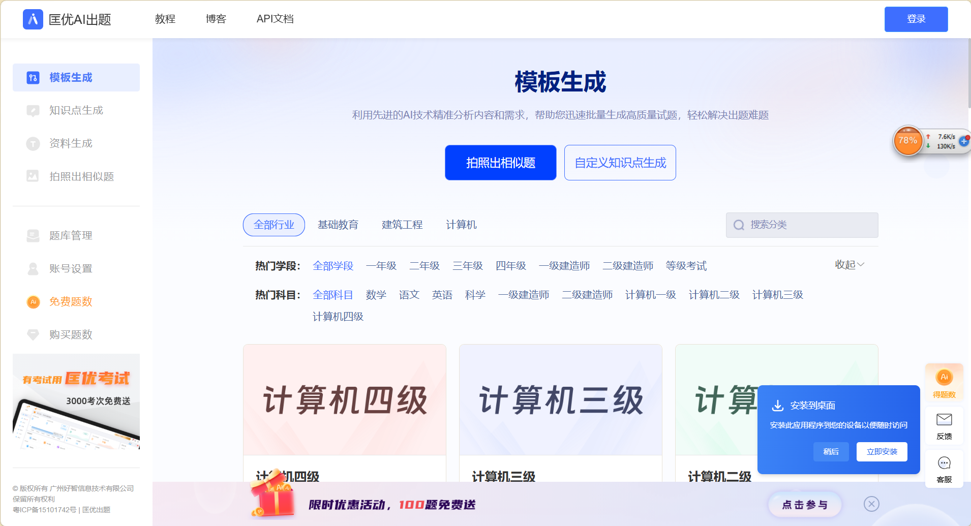Open 客服 chat bubble icon
Viewport: 971px width, 526px height.
[x=944, y=463]
